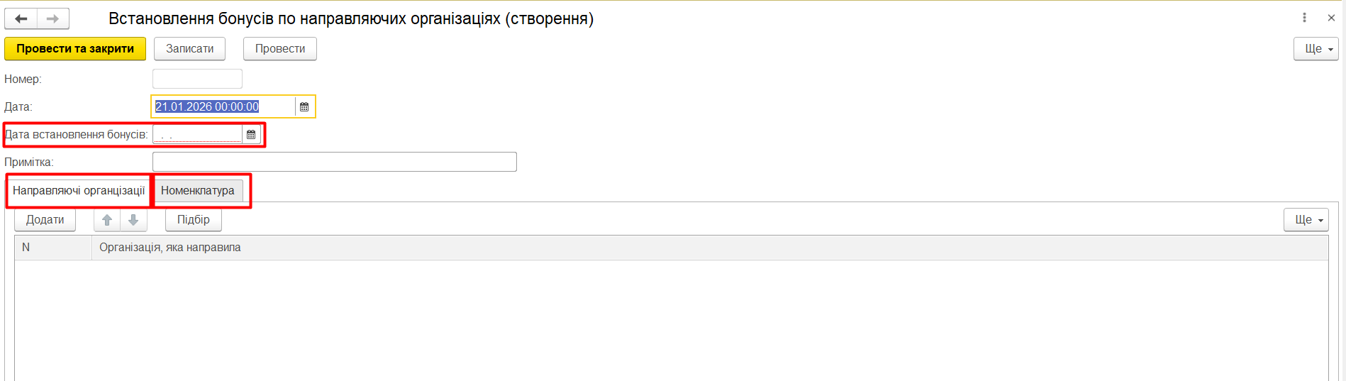This screenshot has height=381, width=1346.
Task: Open calendar picker for Дата field
Action: pos(304,106)
